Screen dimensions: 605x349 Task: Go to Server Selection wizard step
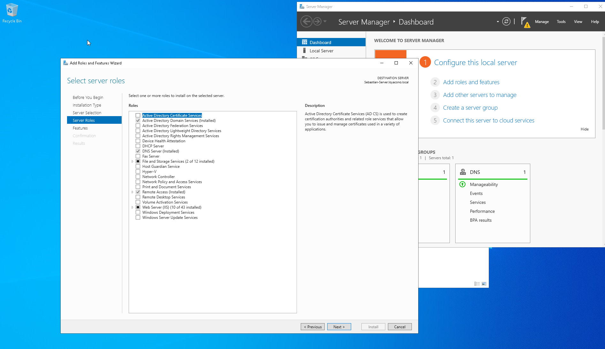point(87,113)
